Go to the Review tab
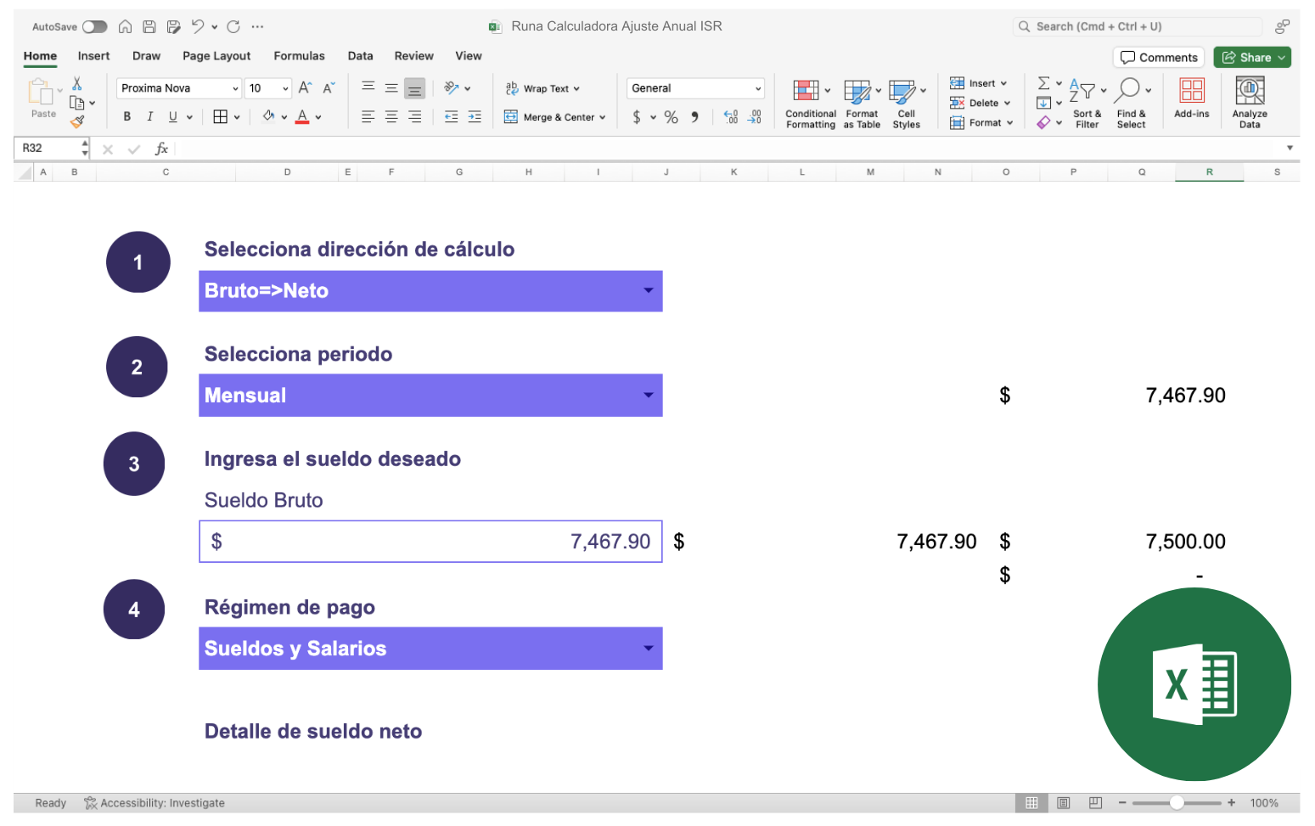The width and height of the screenshot is (1315, 826). (413, 56)
